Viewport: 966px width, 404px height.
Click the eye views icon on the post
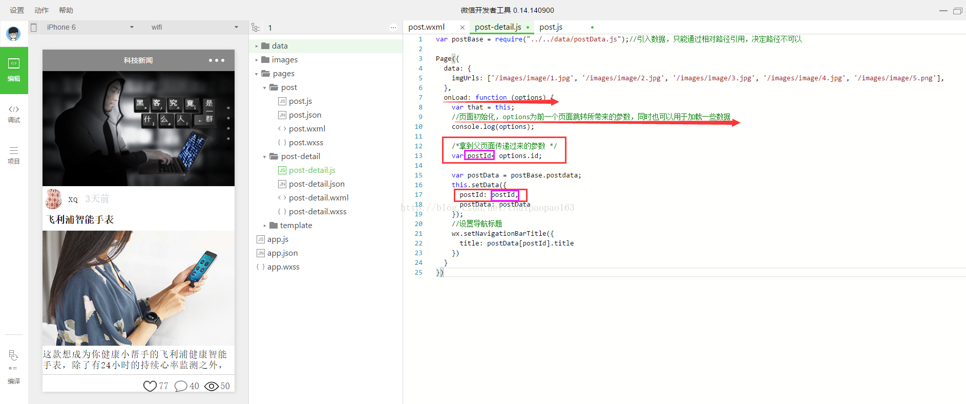tap(212, 386)
